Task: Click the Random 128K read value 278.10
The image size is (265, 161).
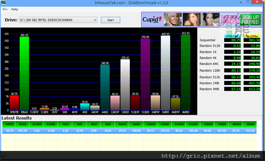Action: [252, 70]
